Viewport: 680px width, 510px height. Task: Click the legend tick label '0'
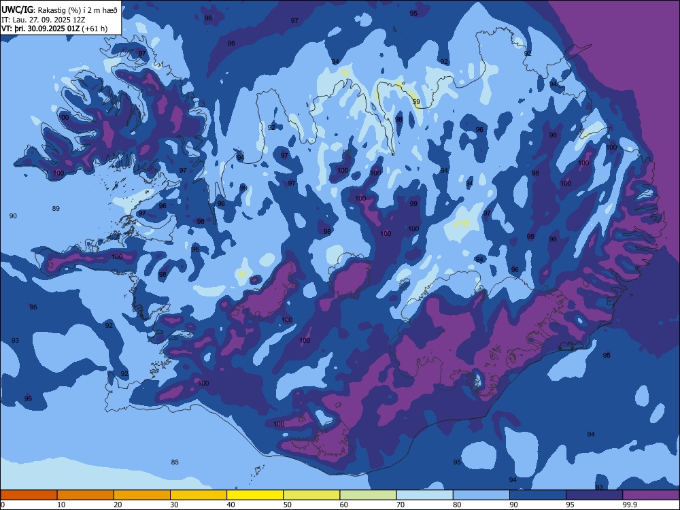click(3, 505)
